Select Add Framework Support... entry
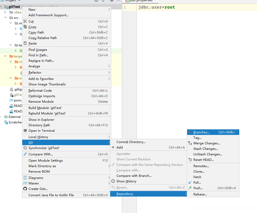The image size is (257, 213). (66, 15)
